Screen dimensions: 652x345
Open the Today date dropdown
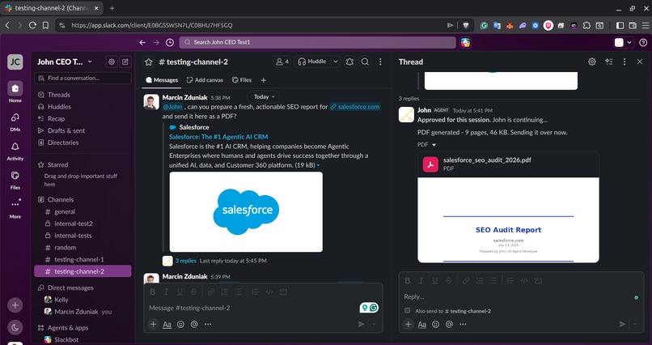[x=264, y=96]
